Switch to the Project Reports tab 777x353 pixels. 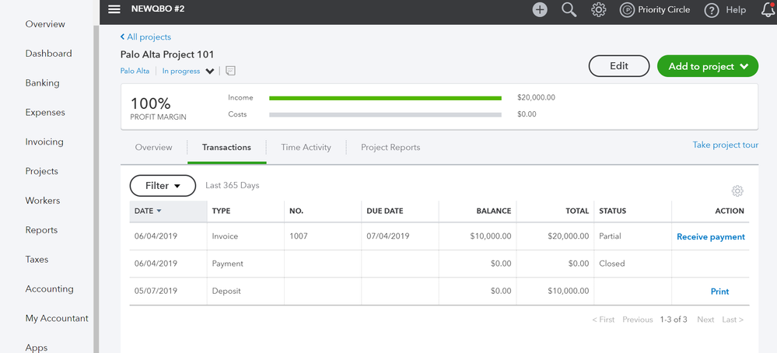(390, 147)
